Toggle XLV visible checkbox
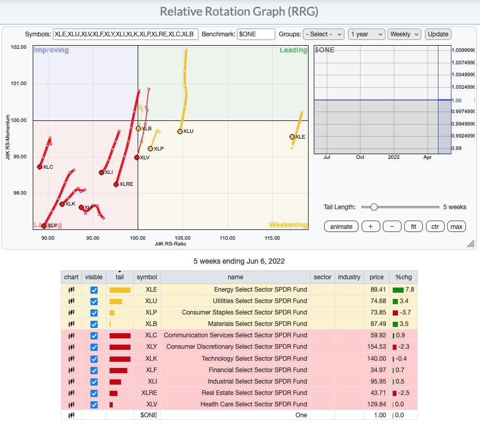 tap(94, 405)
